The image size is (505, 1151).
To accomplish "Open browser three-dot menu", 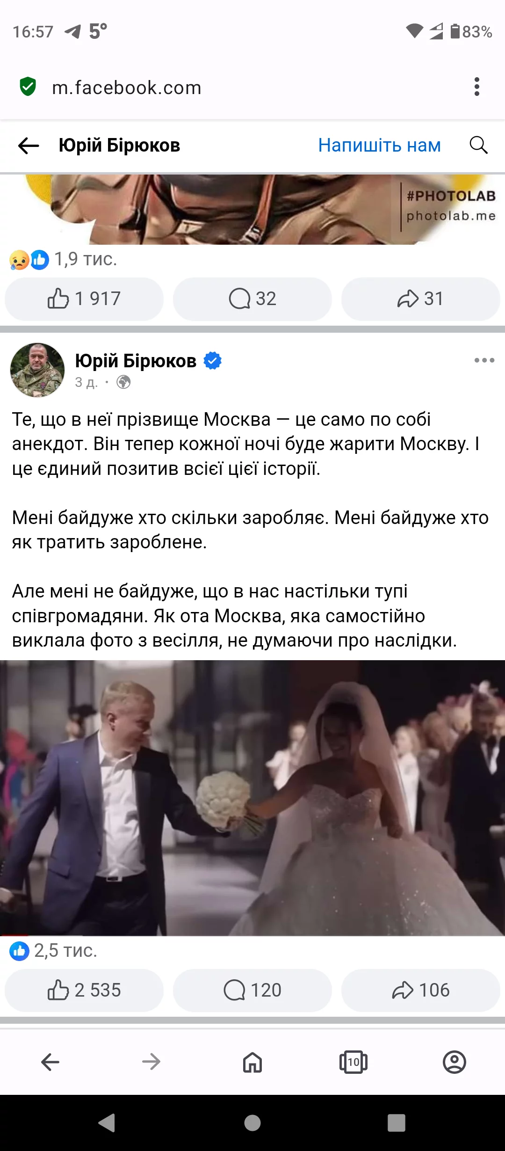I will tap(477, 87).
